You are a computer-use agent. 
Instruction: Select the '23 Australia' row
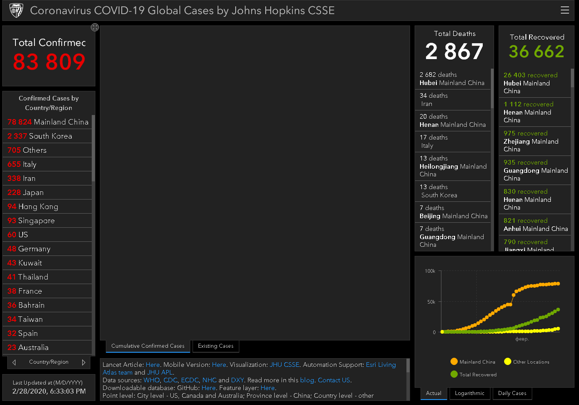tap(47, 347)
